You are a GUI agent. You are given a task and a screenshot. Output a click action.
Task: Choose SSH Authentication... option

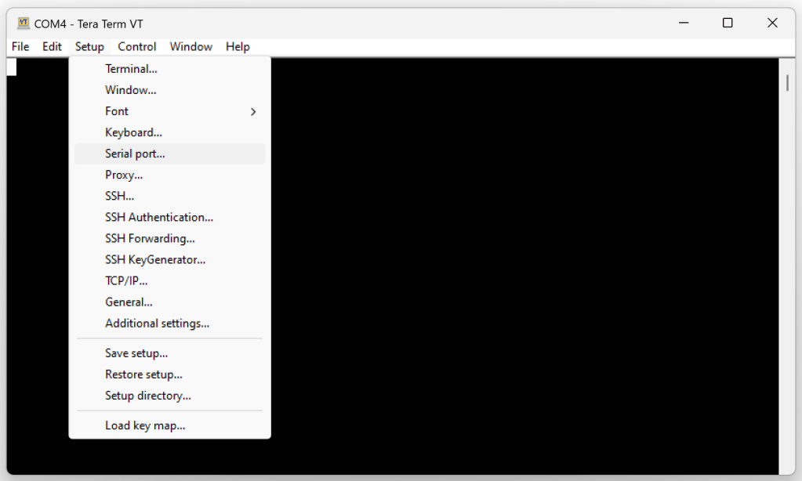click(159, 217)
